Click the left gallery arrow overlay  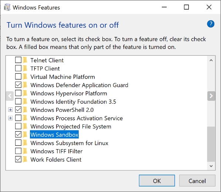[10, 96]
